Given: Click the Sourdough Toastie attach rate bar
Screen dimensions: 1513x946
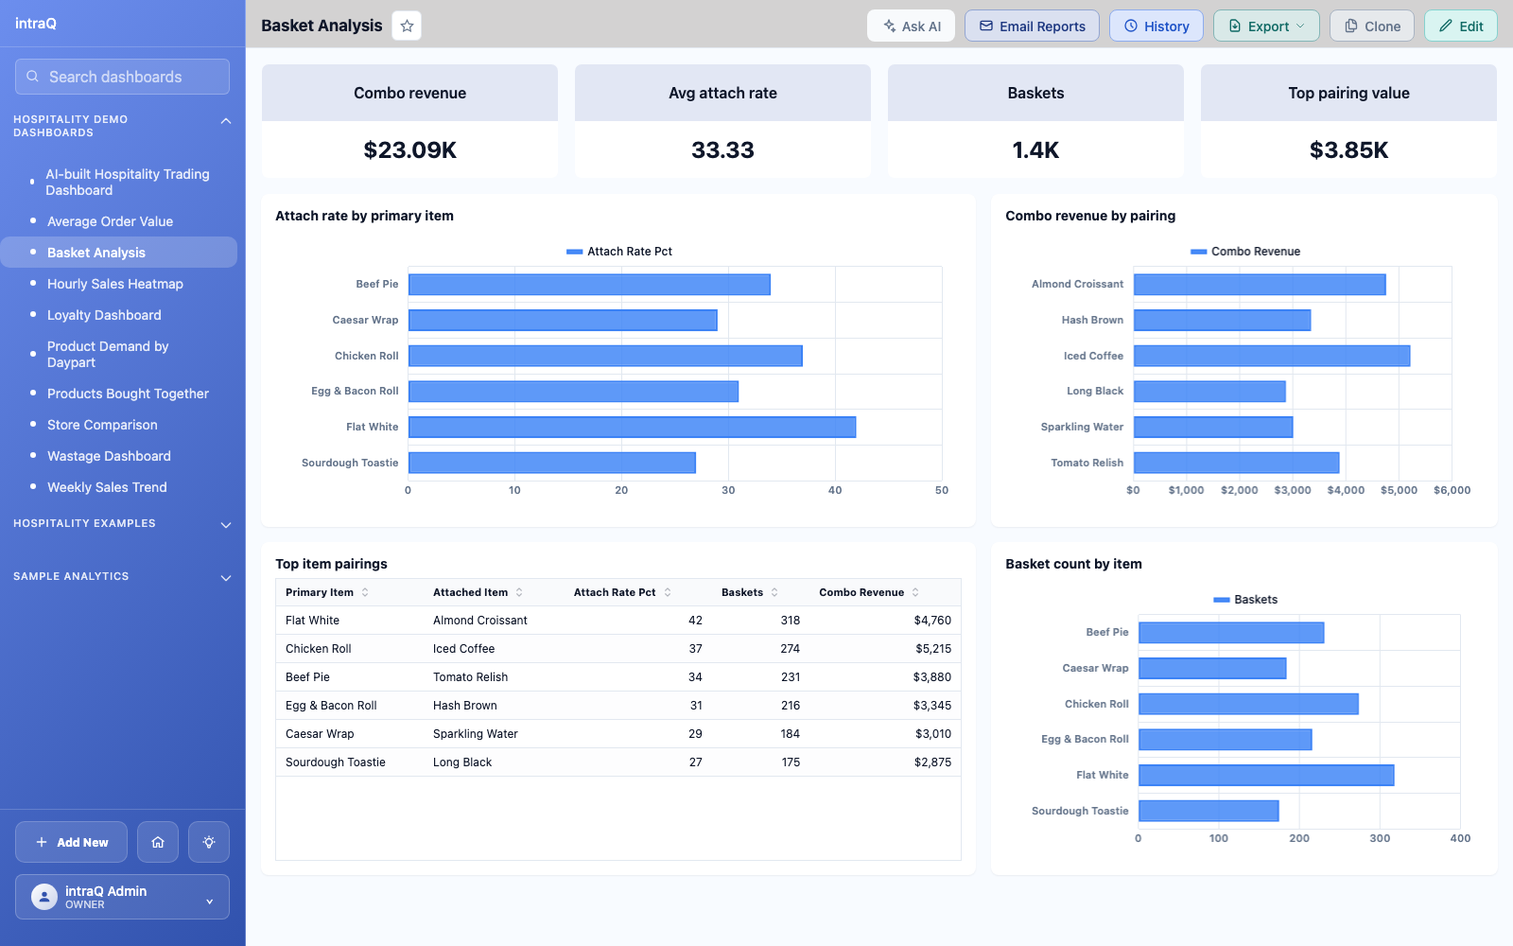Looking at the screenshot, I should [x=552, y=463].
